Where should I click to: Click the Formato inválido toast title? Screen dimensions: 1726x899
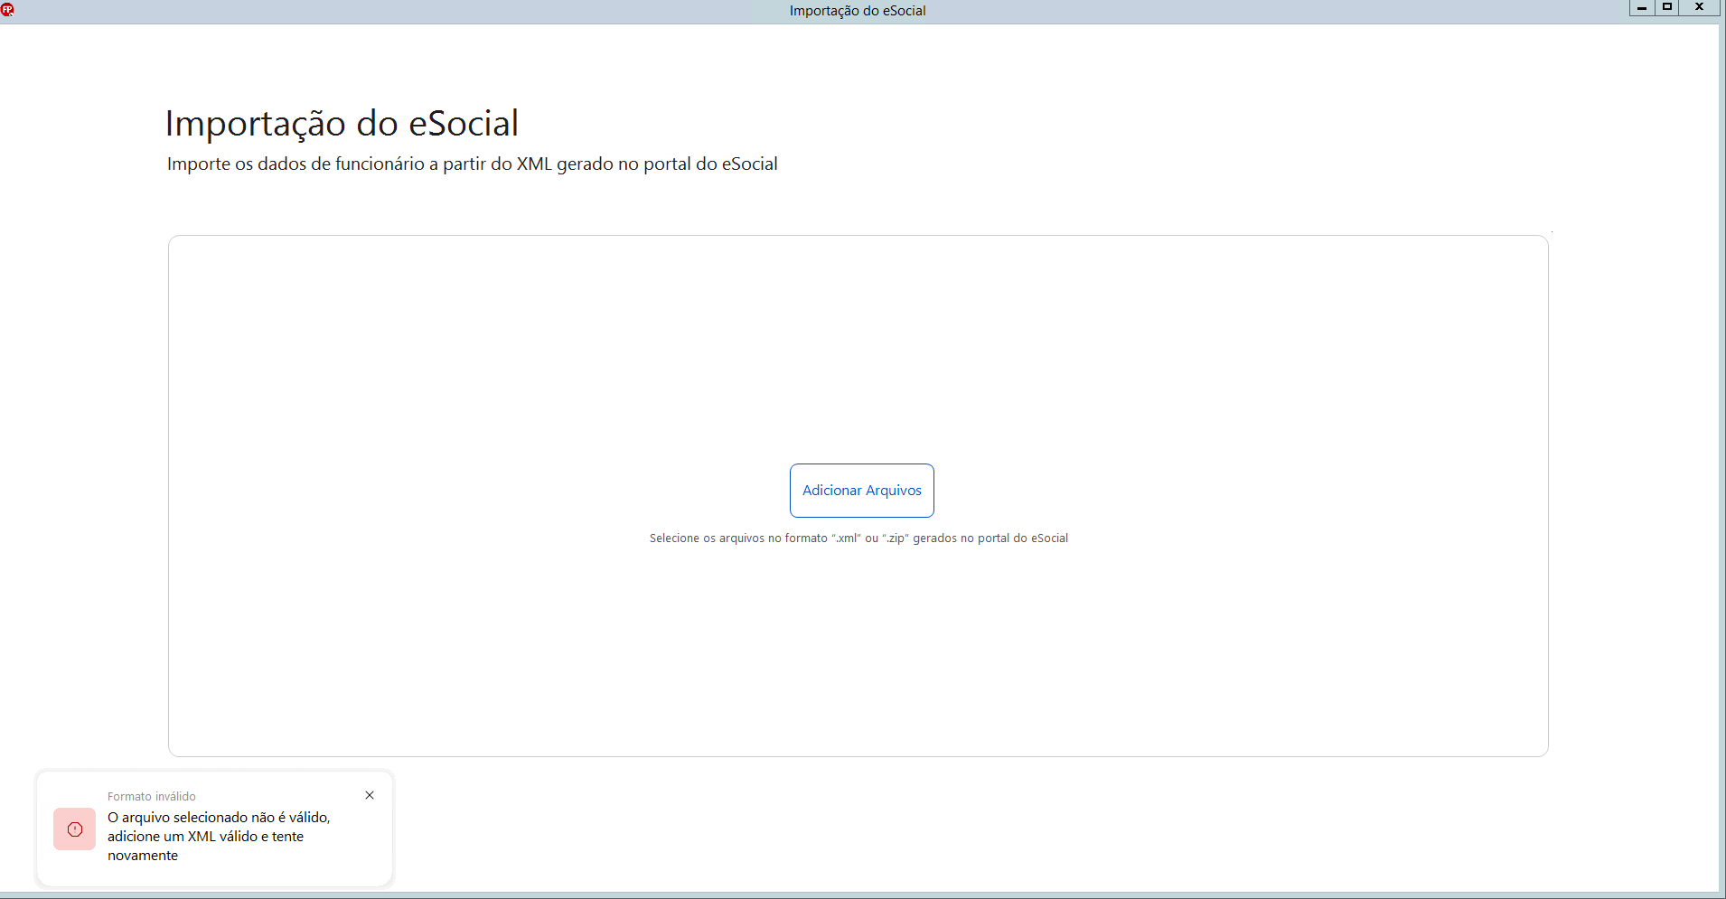coord(152,796)
